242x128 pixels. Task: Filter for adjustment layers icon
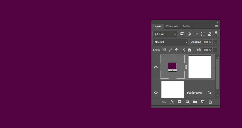(189, 34)
